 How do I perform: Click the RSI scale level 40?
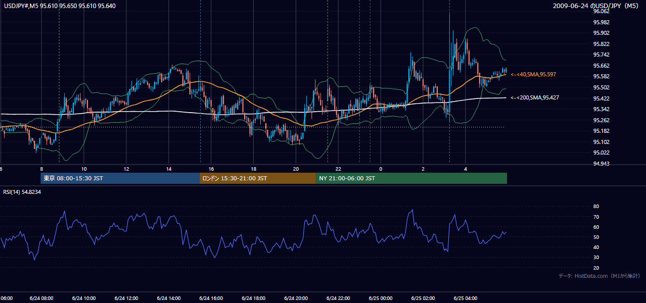[596, 247]
